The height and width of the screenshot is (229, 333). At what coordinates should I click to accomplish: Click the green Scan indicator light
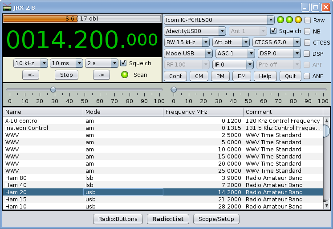125,75
